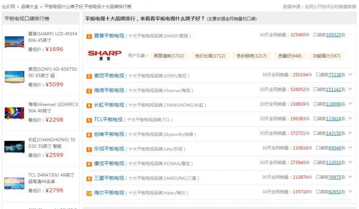359x209 pixels.
Task: Click the rank 5 orange badge
Action: coord(89,120)
